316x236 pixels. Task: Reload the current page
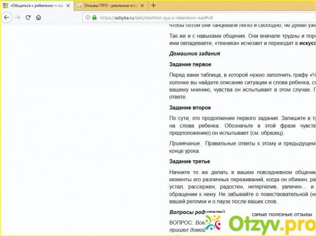tap(28, 17)
